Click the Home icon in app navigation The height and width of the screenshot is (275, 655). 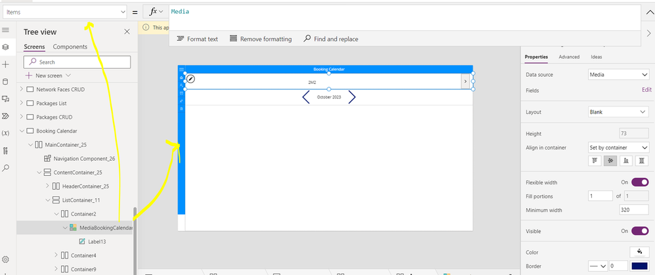(181, 77)
